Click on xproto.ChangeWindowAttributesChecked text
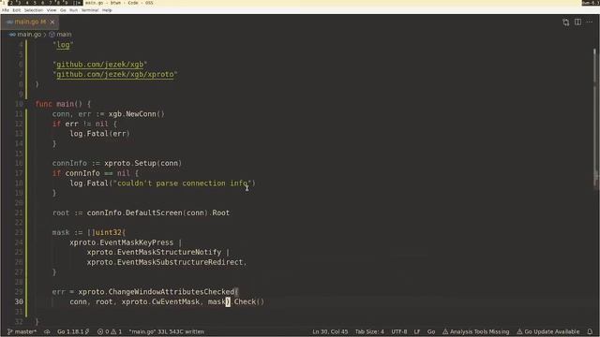Viewport: 600px width, 337px height. pyautogui.click(x=157, y=292)
